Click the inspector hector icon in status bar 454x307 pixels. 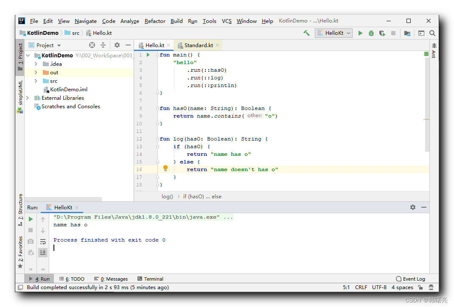pyautogui.click(x=431, y=287)
